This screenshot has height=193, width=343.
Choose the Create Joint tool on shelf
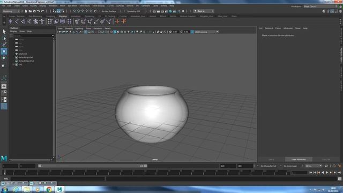click(17, 21)
